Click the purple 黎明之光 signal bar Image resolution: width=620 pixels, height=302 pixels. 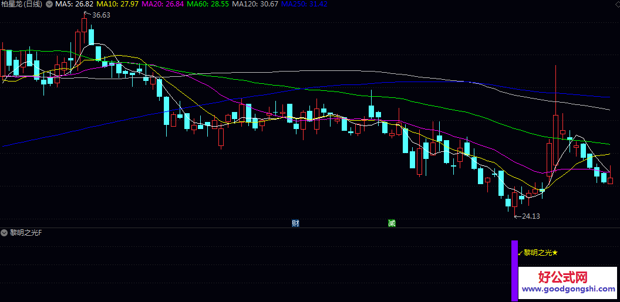coord(514,271)
